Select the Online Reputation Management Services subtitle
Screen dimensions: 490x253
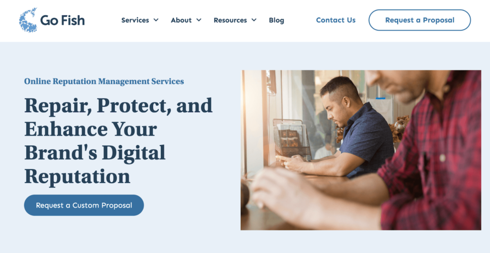104,81
